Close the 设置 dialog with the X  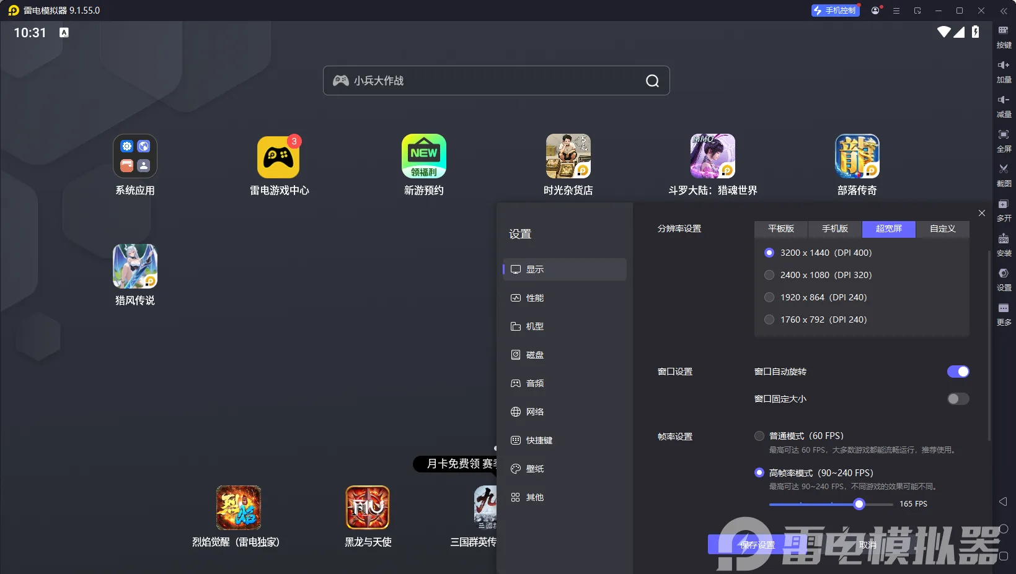click(981, 213)
